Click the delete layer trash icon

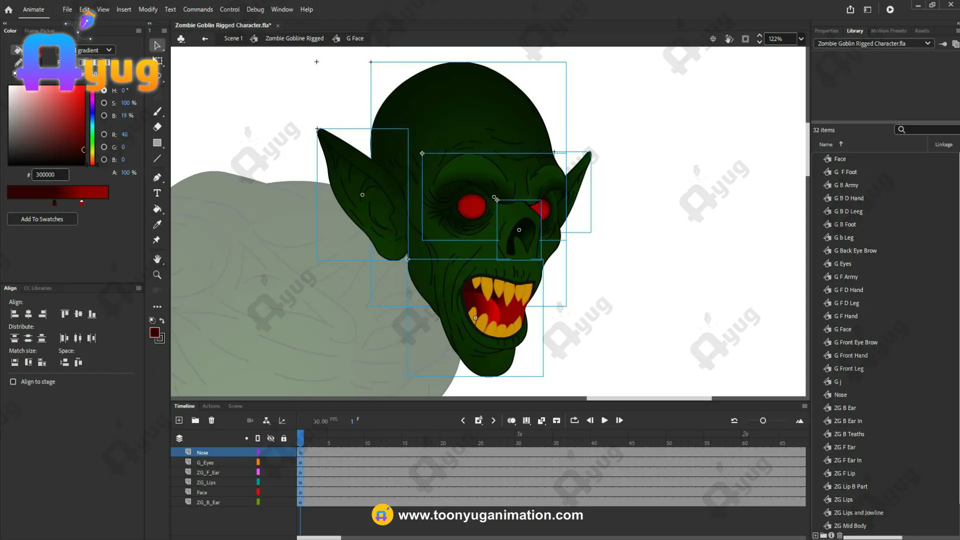point(211,420)
